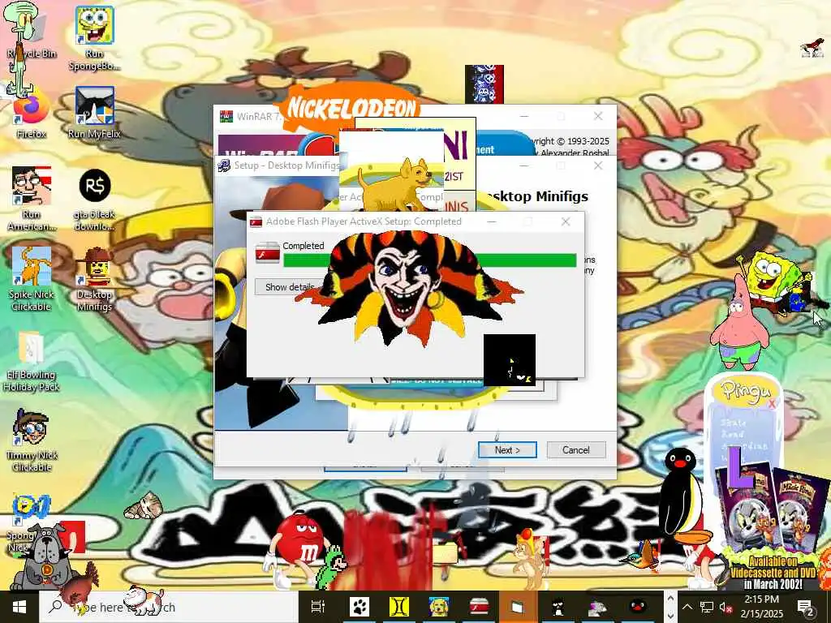This screenshot has height=623, width=831.
Task: Click the Flash Player installer taskbar icon
Action: [479, 607]
